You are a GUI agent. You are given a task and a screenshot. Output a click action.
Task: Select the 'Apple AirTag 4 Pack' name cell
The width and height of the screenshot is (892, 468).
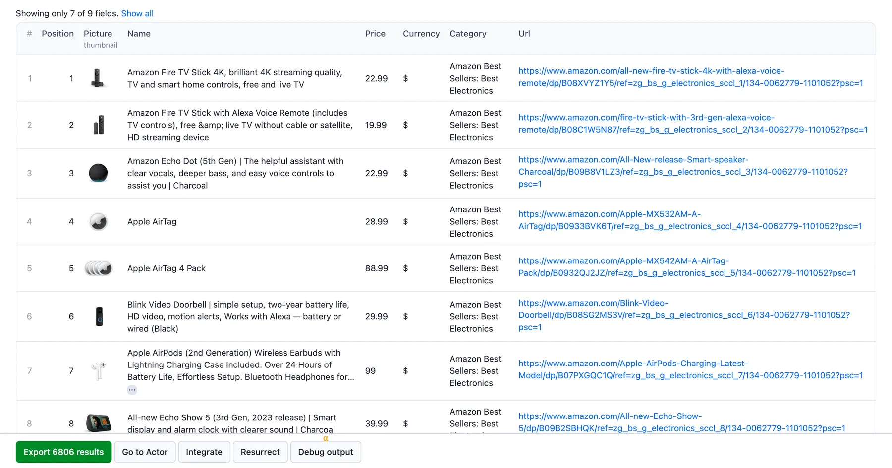click(x=167, y=268)
